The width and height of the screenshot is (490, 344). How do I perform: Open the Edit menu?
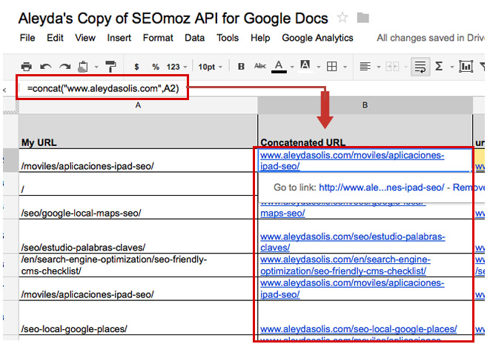55,38
